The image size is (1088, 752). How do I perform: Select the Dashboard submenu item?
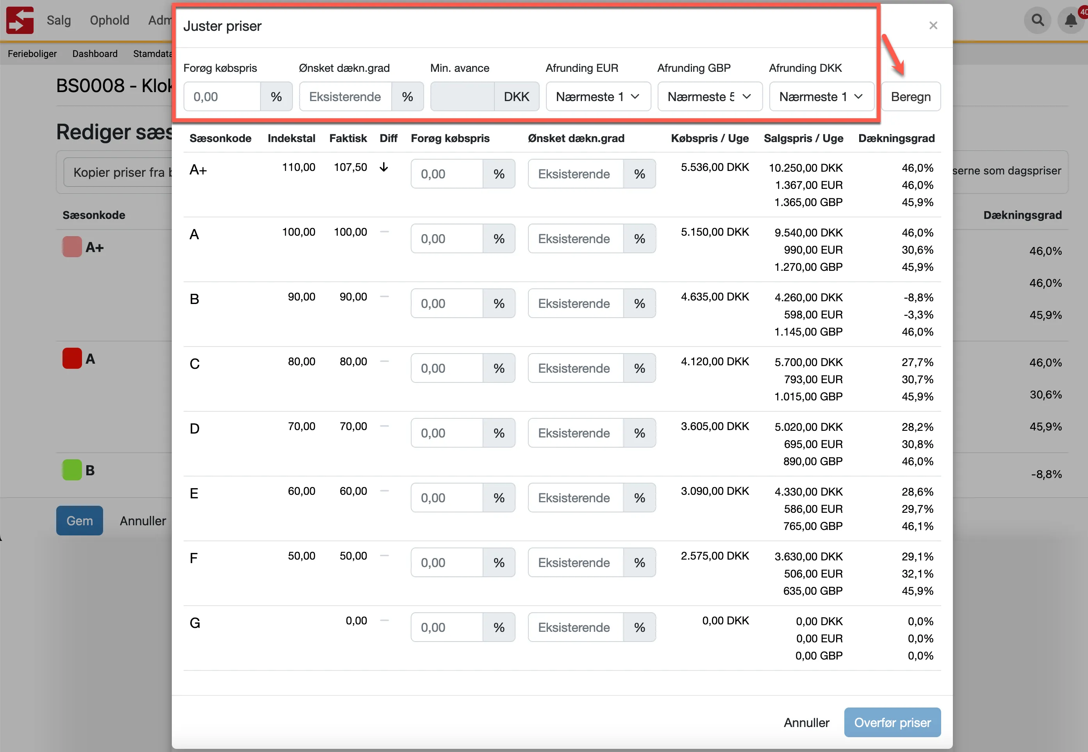(x=95, y=54)
